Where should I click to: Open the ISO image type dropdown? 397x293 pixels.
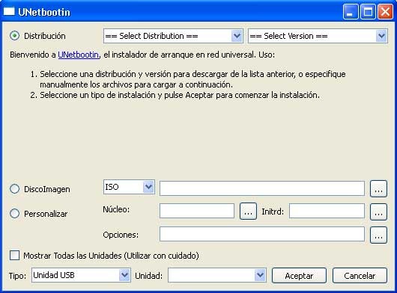[129, 187]
